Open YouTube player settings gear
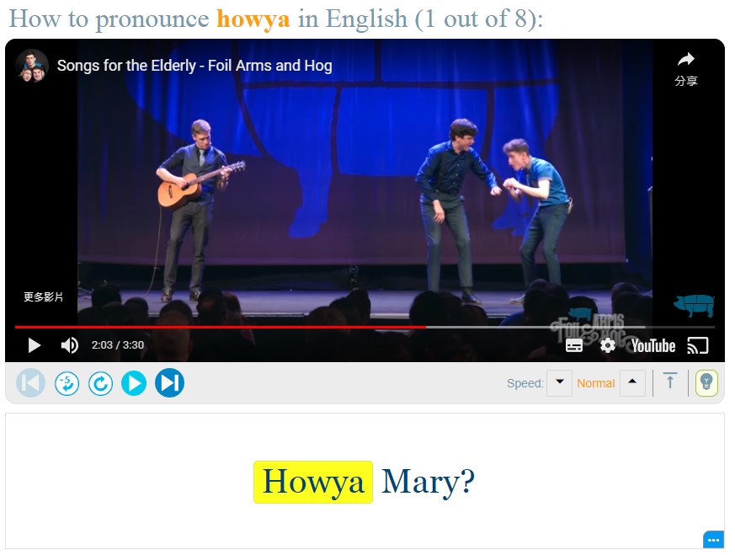 pos(608,346)
